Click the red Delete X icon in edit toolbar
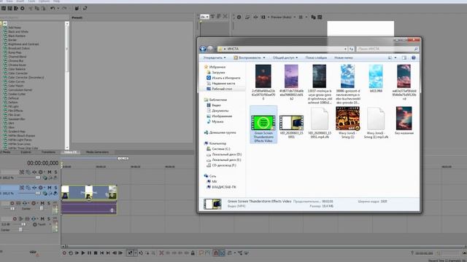Screen dimensions: 467x262 point(161,253)
